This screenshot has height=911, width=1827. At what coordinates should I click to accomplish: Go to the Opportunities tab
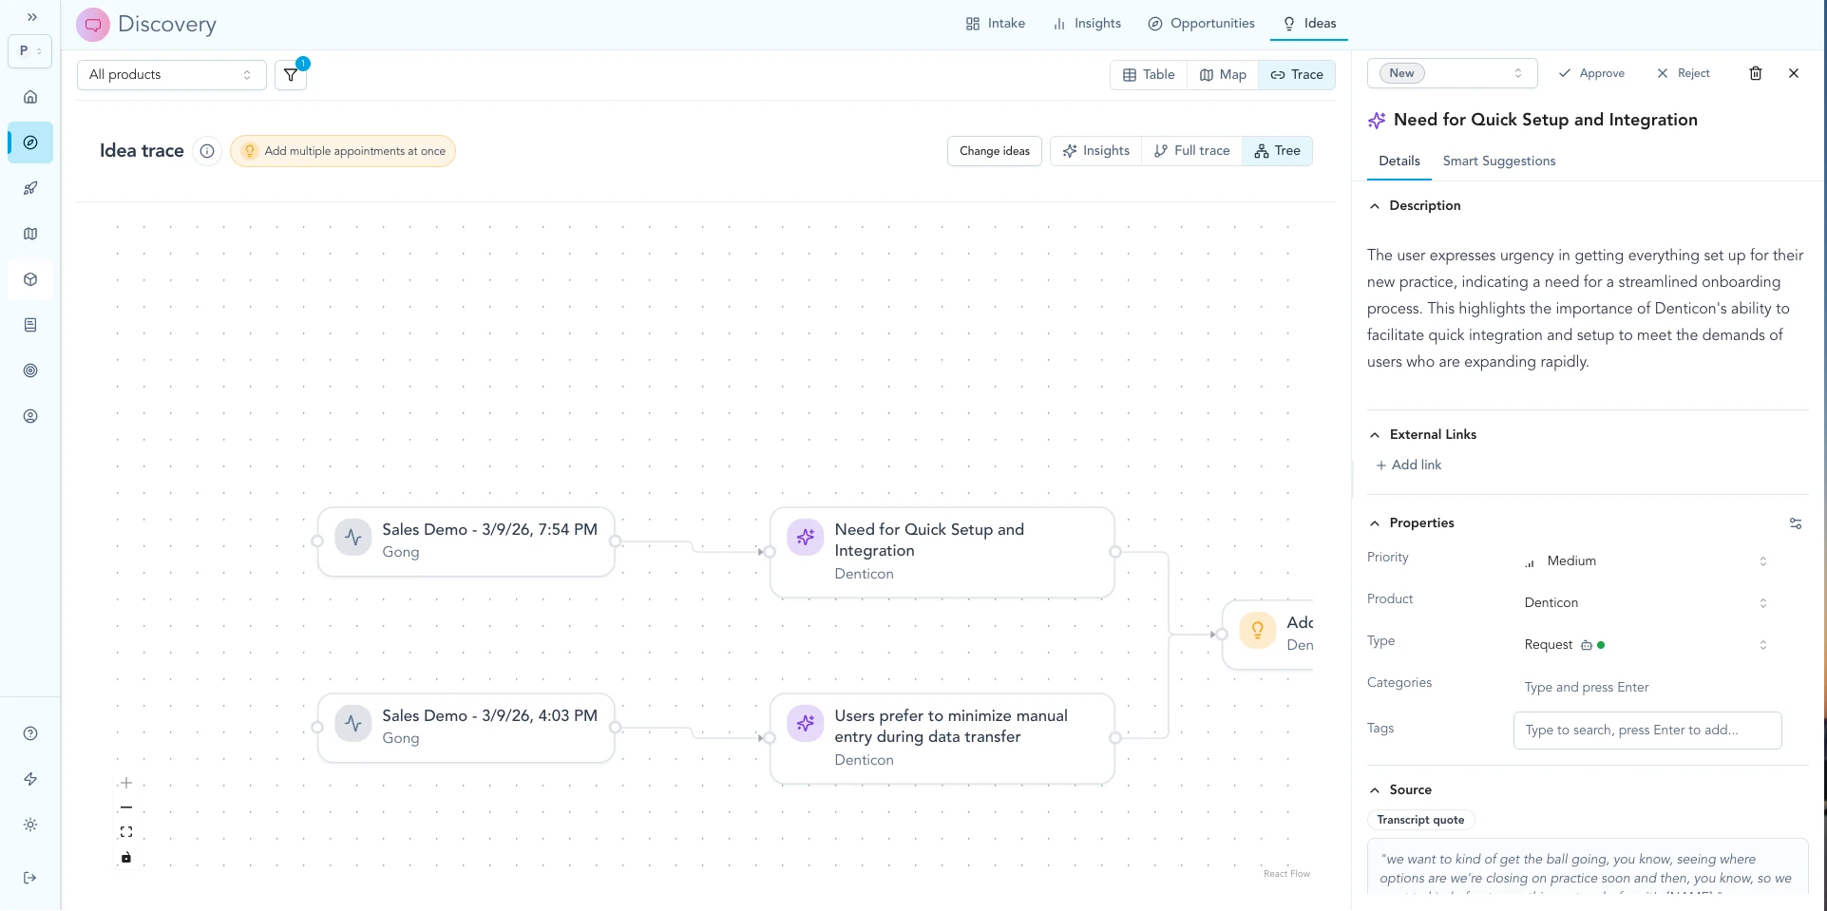[1201, 24]
